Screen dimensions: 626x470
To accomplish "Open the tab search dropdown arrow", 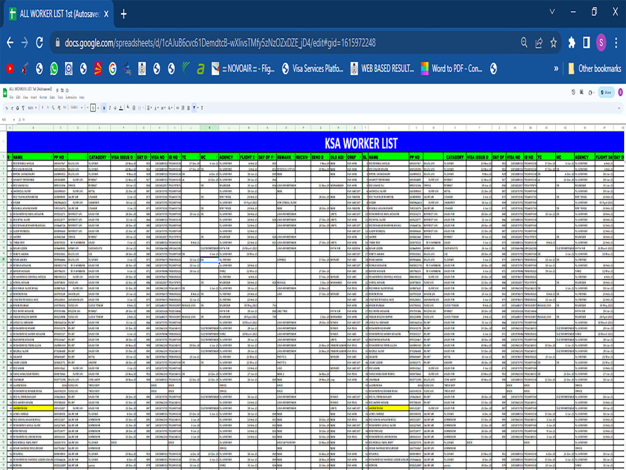I will (x=552, y=11).
